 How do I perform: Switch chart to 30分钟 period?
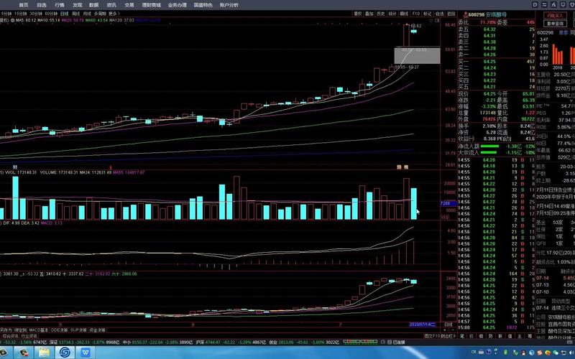36,14
